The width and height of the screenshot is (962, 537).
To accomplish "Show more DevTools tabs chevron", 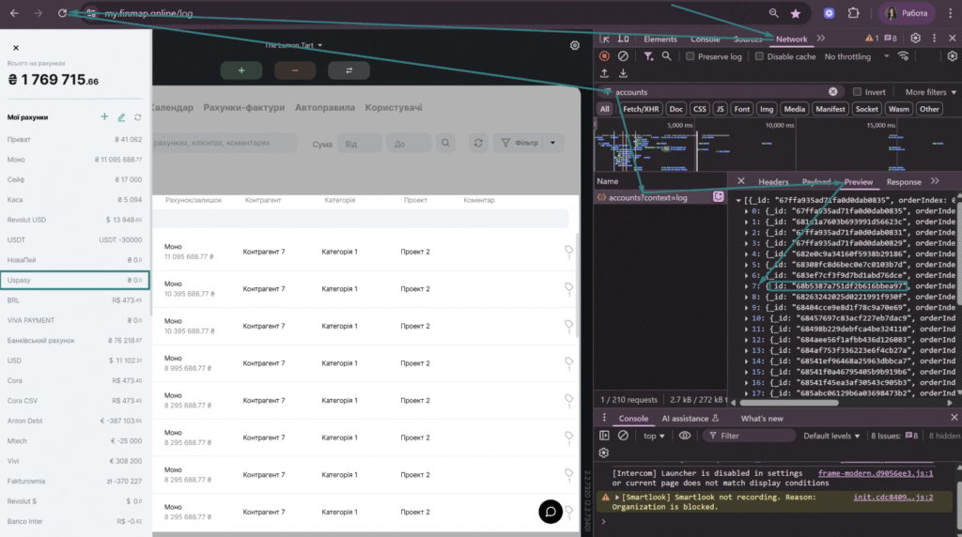I will click(x=821, y=38).
